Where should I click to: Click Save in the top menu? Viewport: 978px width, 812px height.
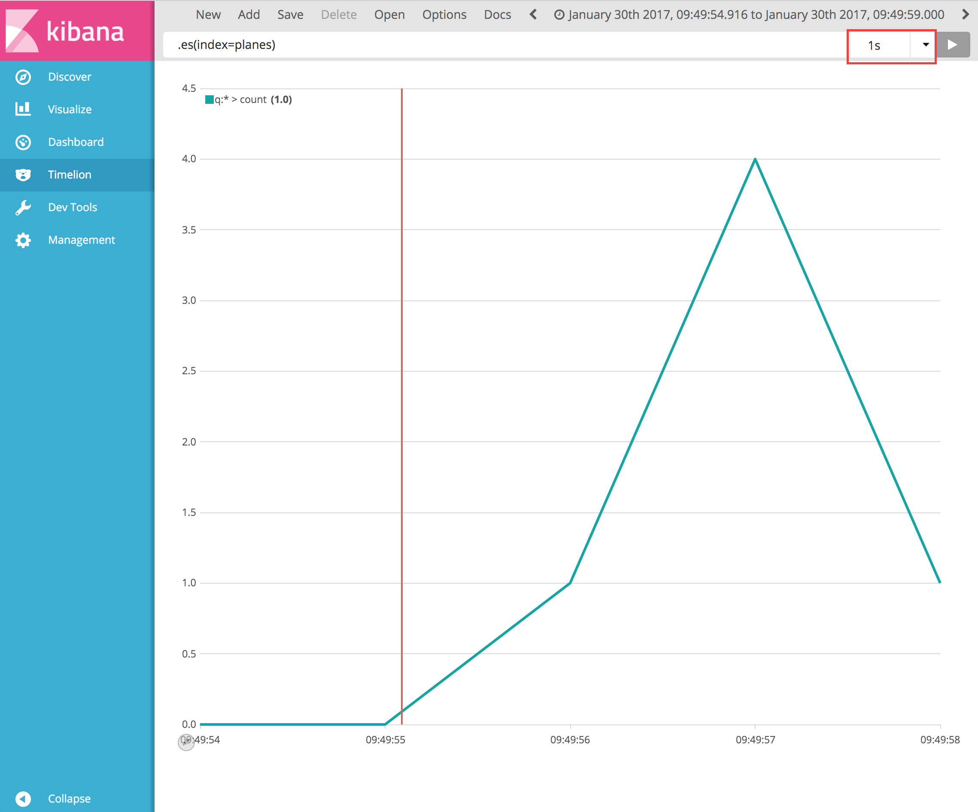pos(290,15)
